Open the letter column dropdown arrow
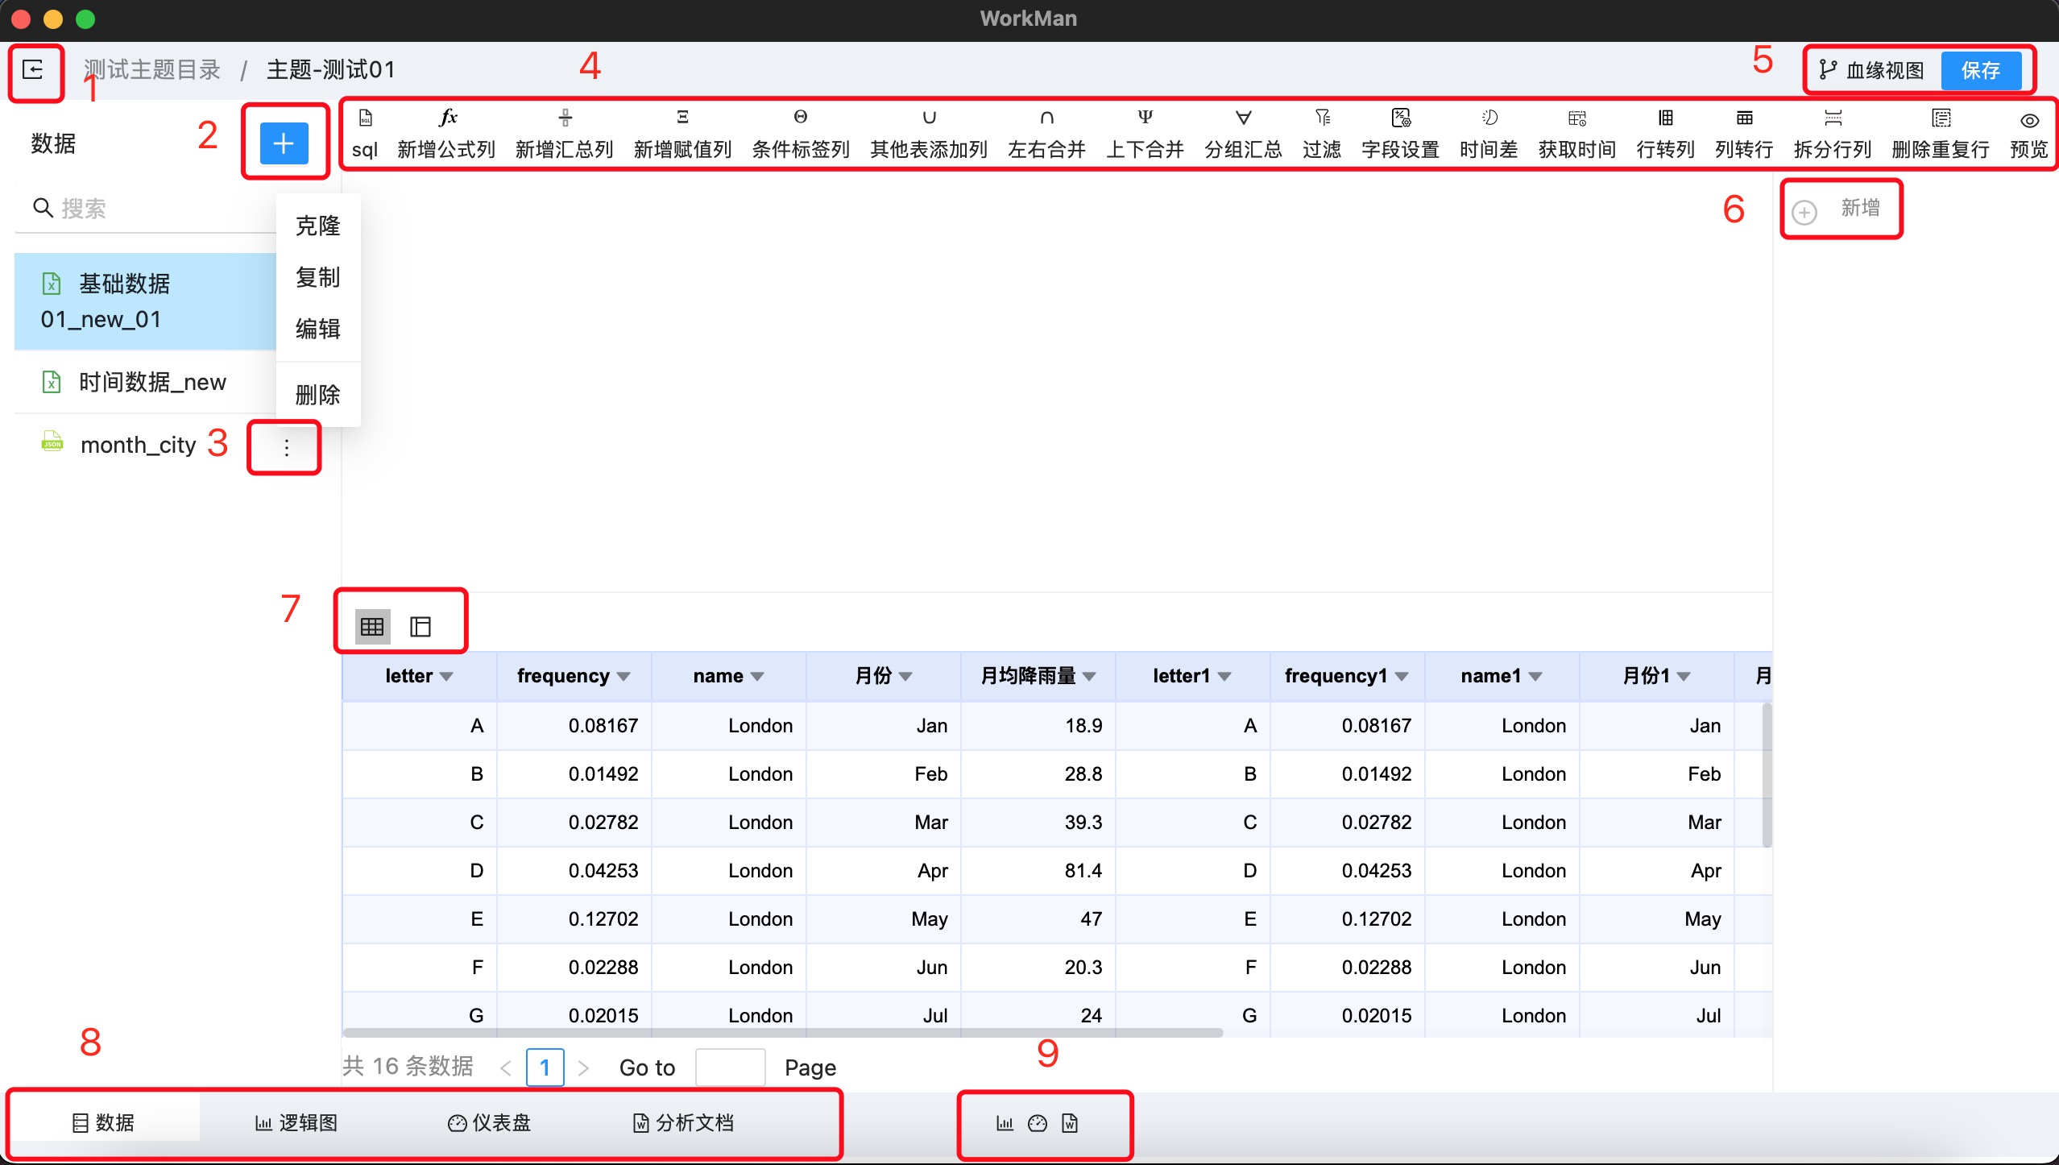Image resolution: width=2059 pixels, height=1165 pixels. [x=446, y=677]
